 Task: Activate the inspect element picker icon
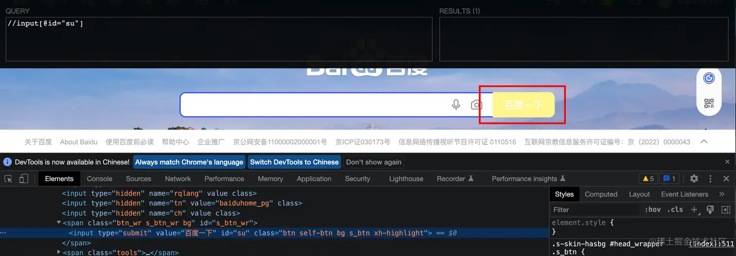pyautogui.click(x=8, y=179)
